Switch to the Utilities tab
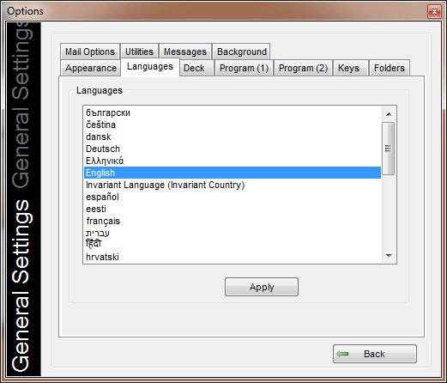The height and width of the screenshot is (383, 447). click(x=139, y=52)
